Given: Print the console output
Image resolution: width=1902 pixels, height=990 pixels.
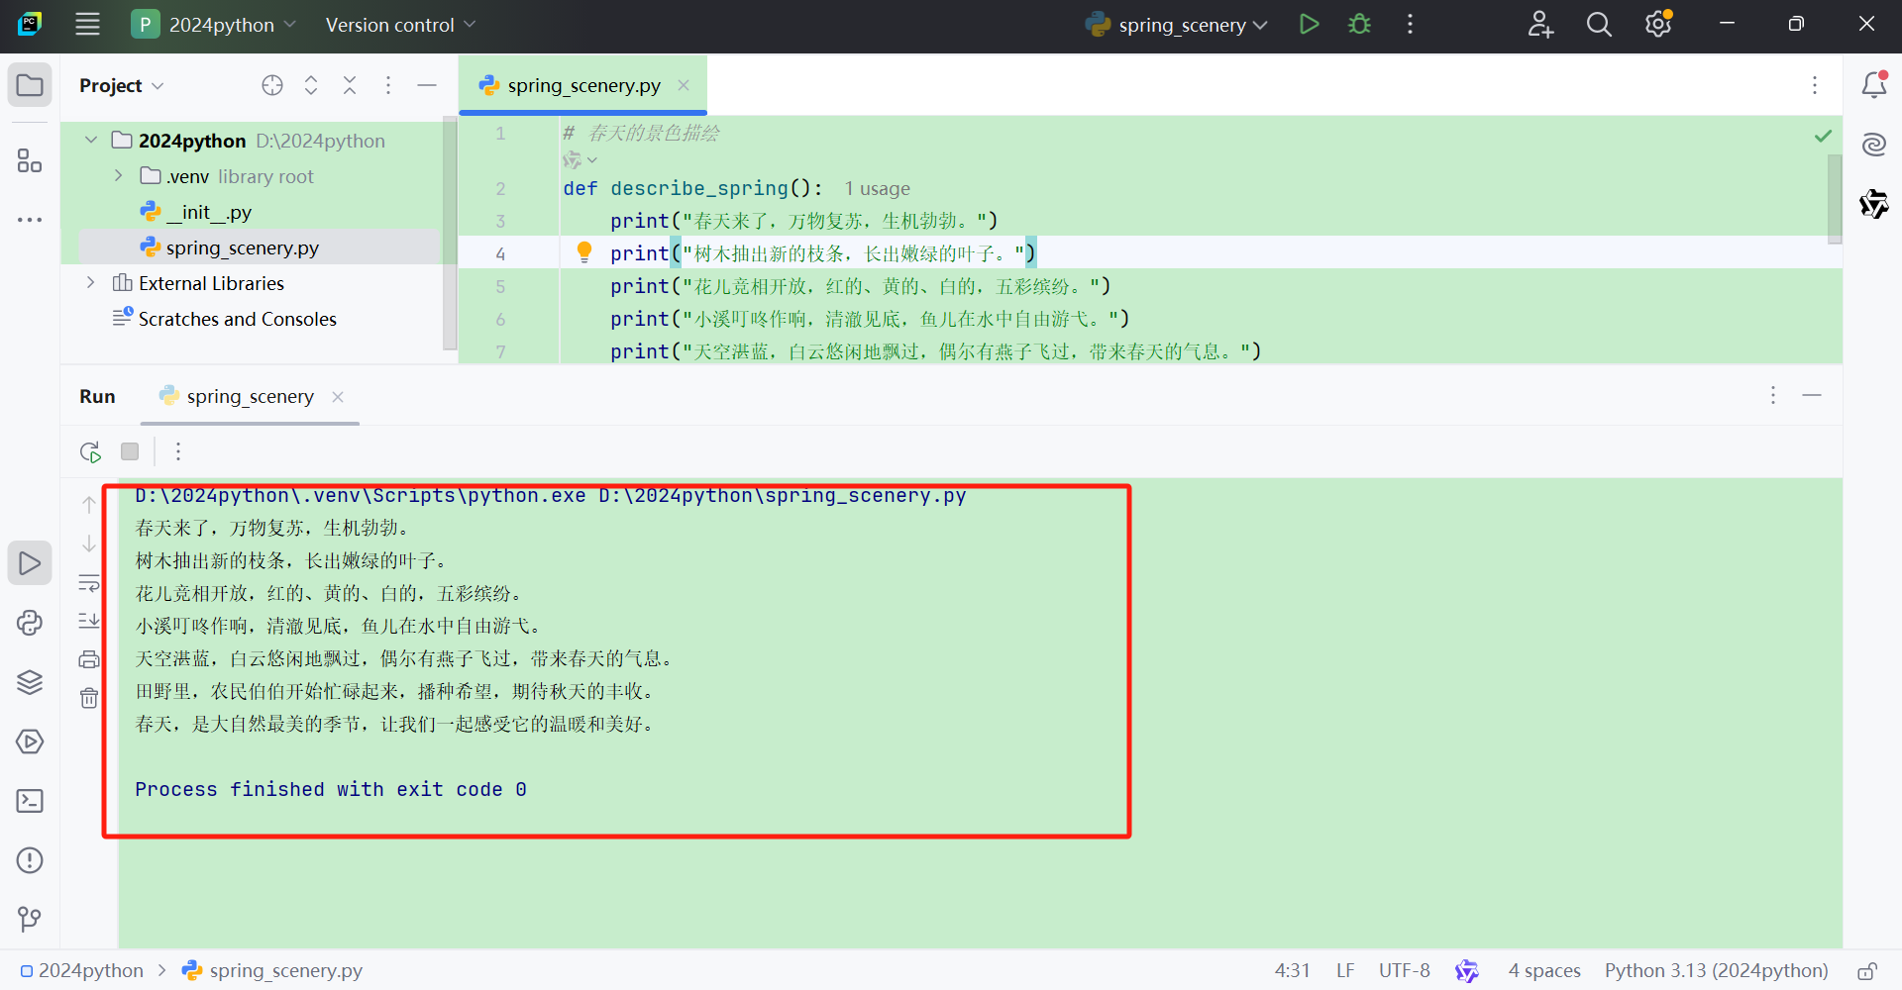Looking at the screenshot, I should pos(89,659).
